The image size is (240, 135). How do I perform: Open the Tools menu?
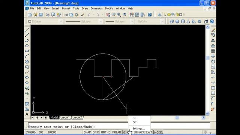76,8
